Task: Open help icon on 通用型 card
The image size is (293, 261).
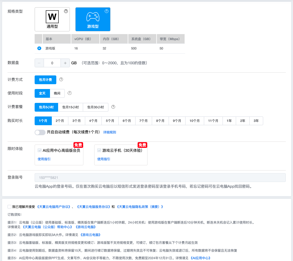Action: point(66,11)
